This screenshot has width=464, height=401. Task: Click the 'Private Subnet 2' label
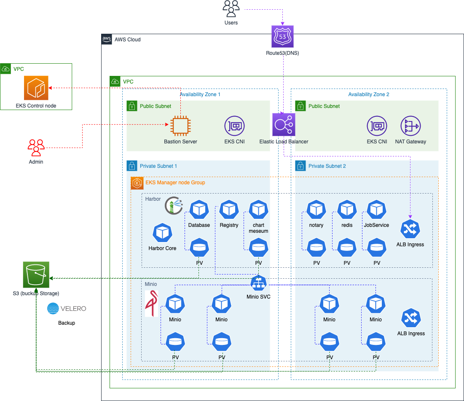[x=327, y=166]
